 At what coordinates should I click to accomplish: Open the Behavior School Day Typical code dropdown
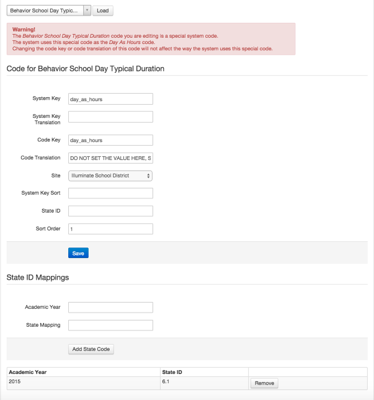pyautogui.click(x=49, y=11)
